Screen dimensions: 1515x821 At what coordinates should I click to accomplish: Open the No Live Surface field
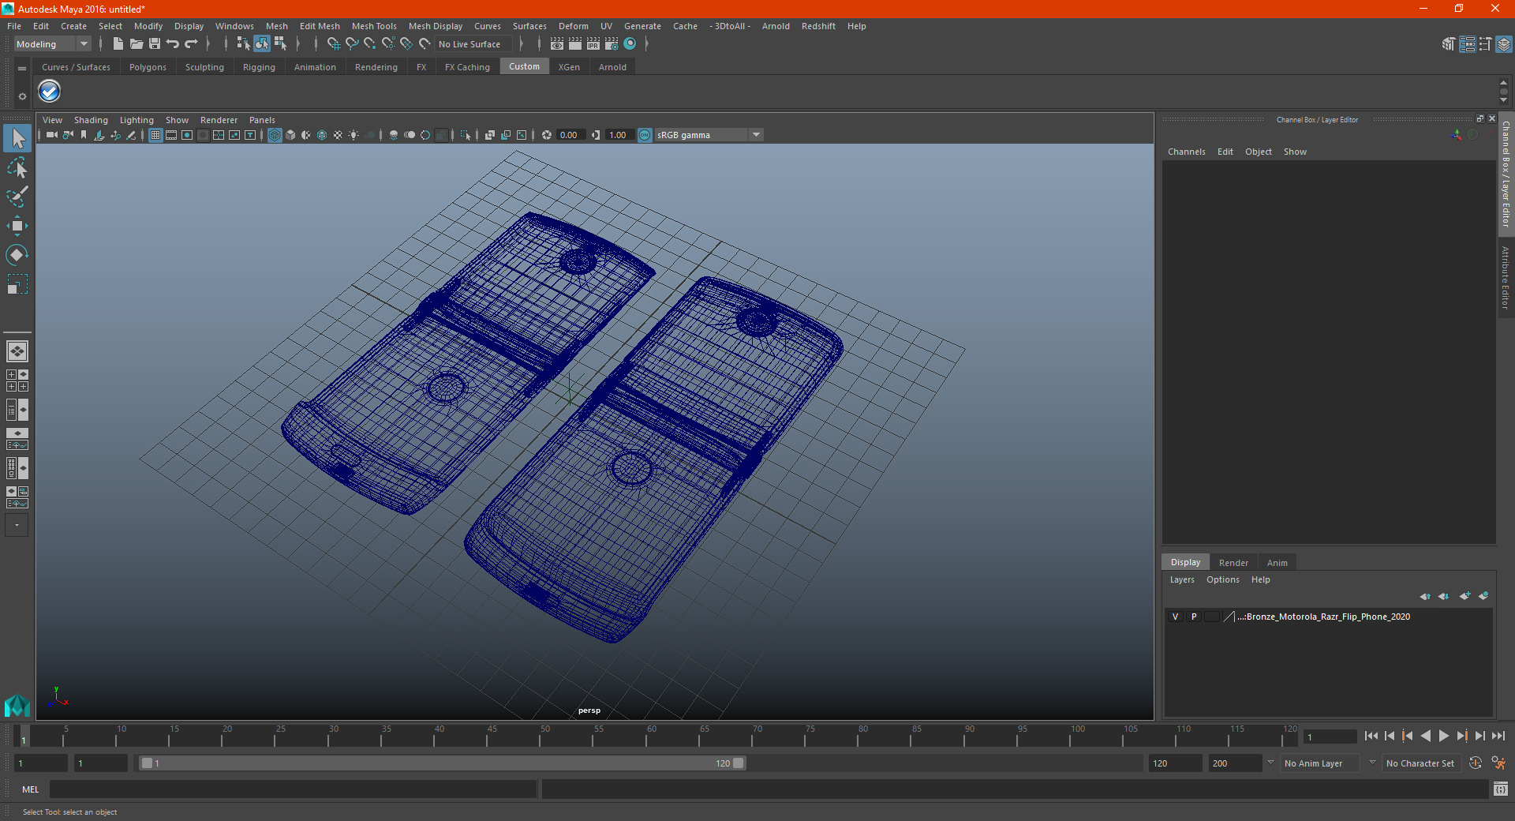click(473, 44)
